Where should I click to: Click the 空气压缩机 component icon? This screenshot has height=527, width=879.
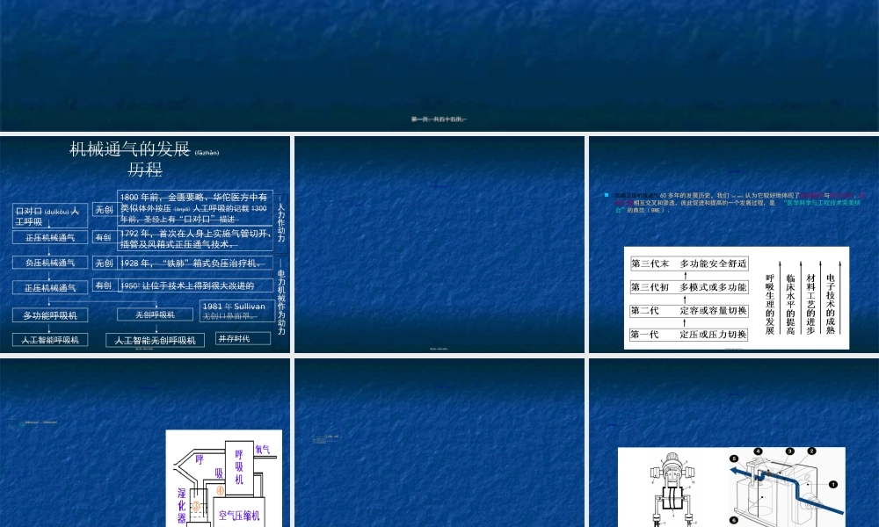pyautogui.click(x=242, y=515)
